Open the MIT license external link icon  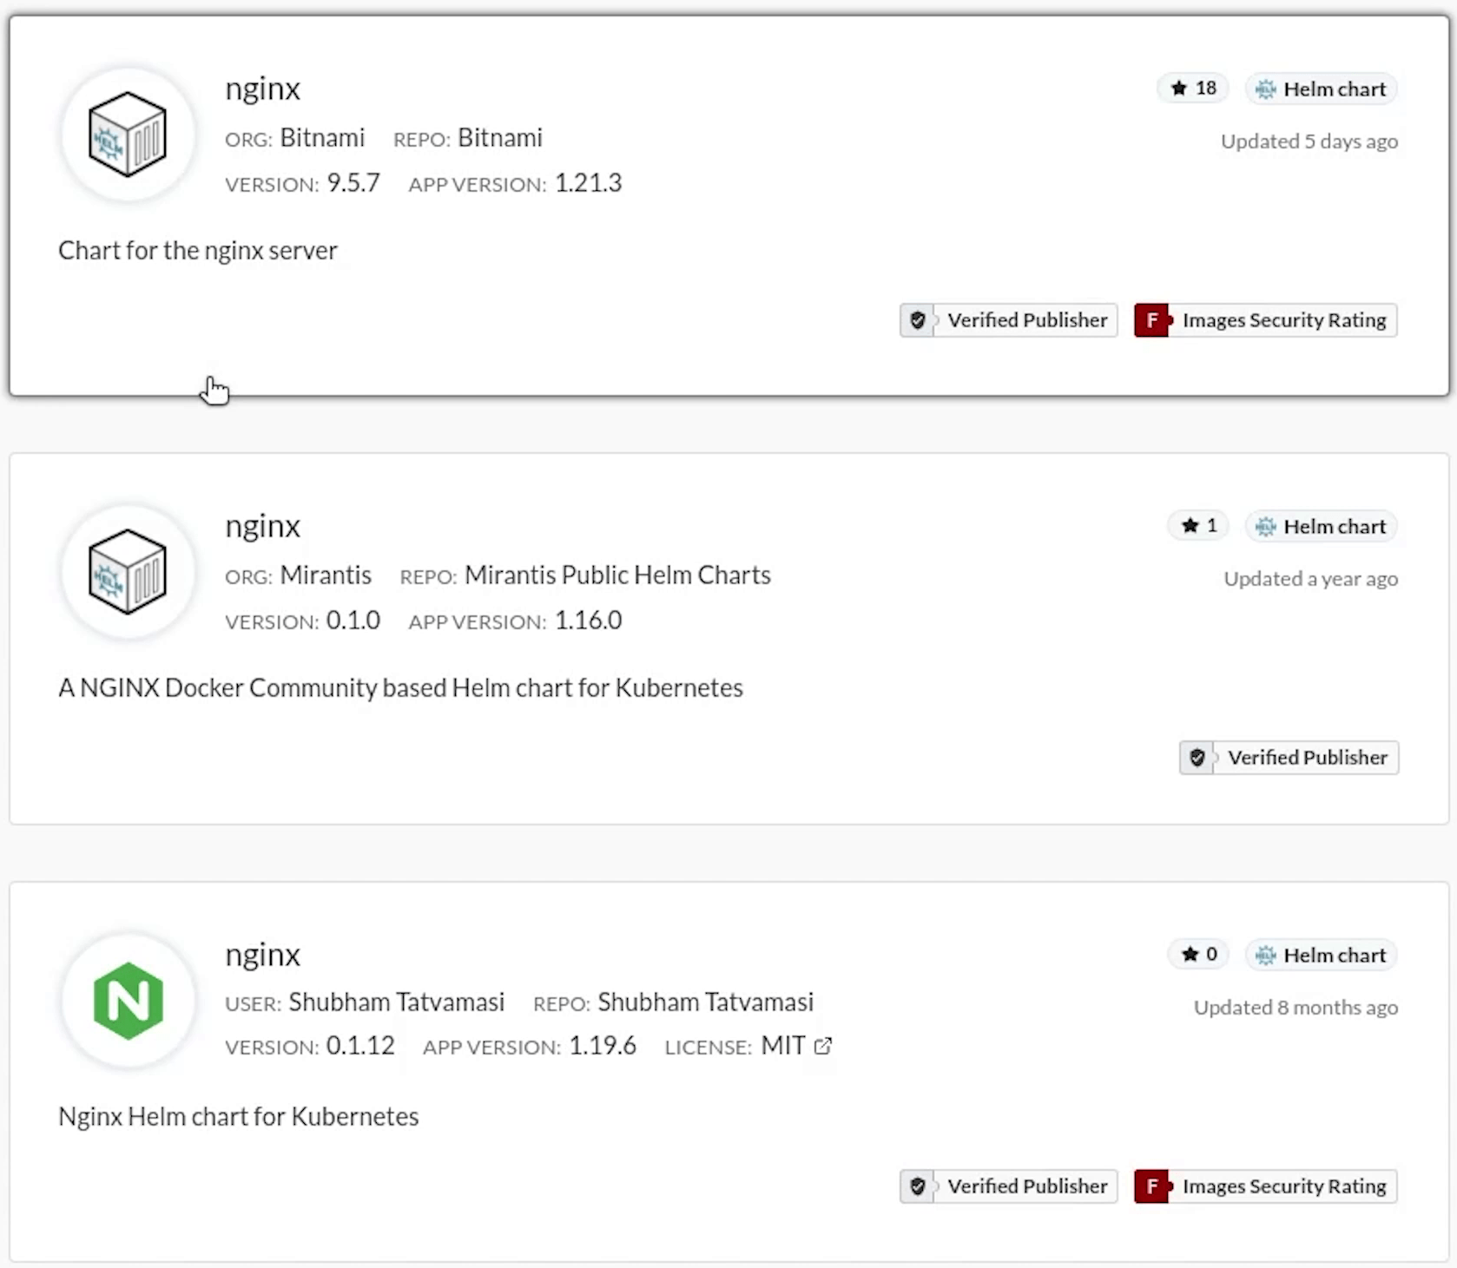point(823,1046)
